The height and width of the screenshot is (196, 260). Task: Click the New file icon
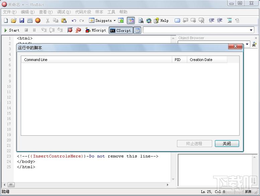tap(6, 20)
